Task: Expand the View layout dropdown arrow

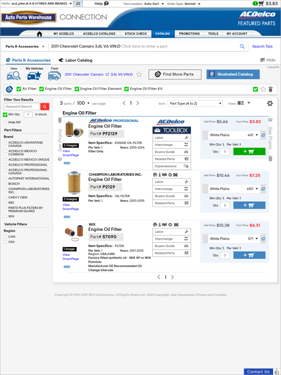Action: coord(249,103)
